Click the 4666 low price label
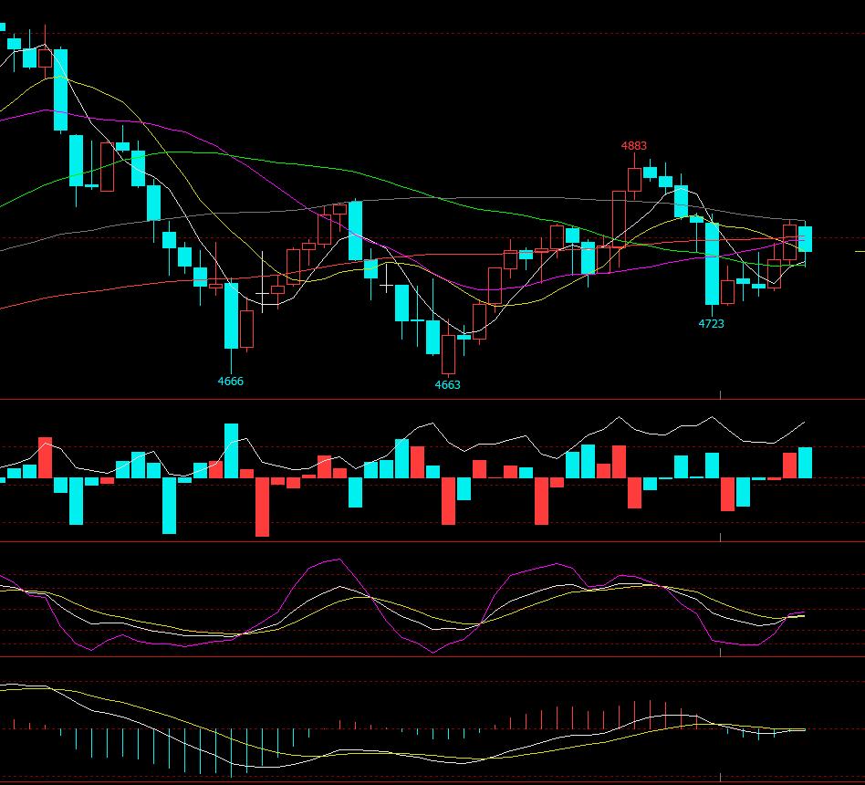 click(x=231, y=381)
